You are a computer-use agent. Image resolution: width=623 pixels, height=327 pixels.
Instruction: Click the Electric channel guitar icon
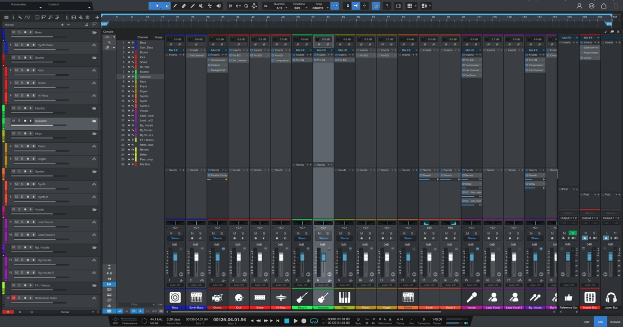pos(302,297)
